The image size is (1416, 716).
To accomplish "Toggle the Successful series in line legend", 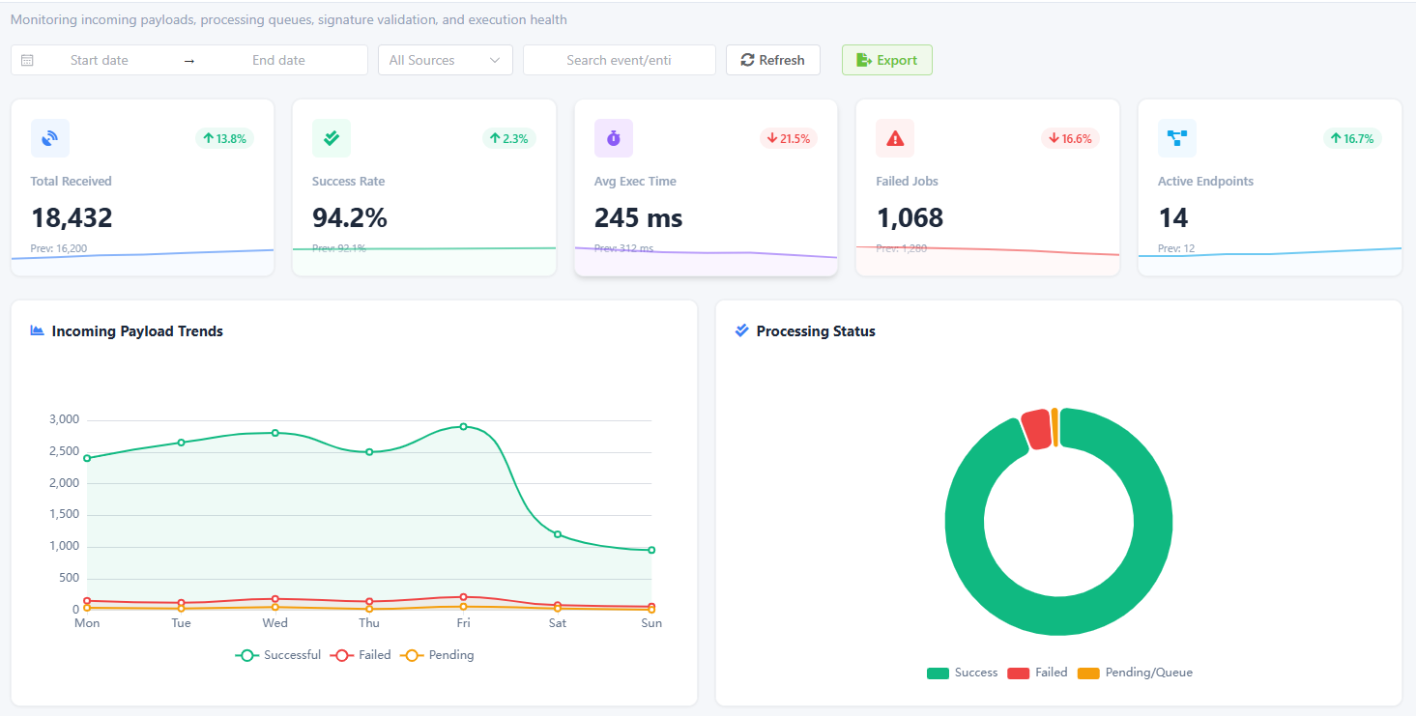I will 277,655.
